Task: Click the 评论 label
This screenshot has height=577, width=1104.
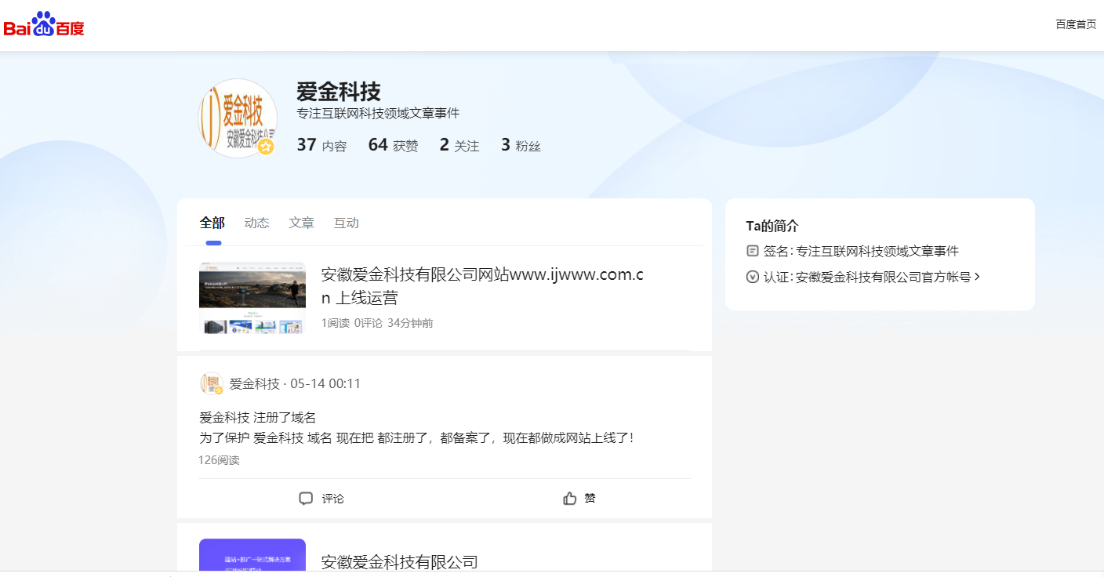Action: [333, 499]
